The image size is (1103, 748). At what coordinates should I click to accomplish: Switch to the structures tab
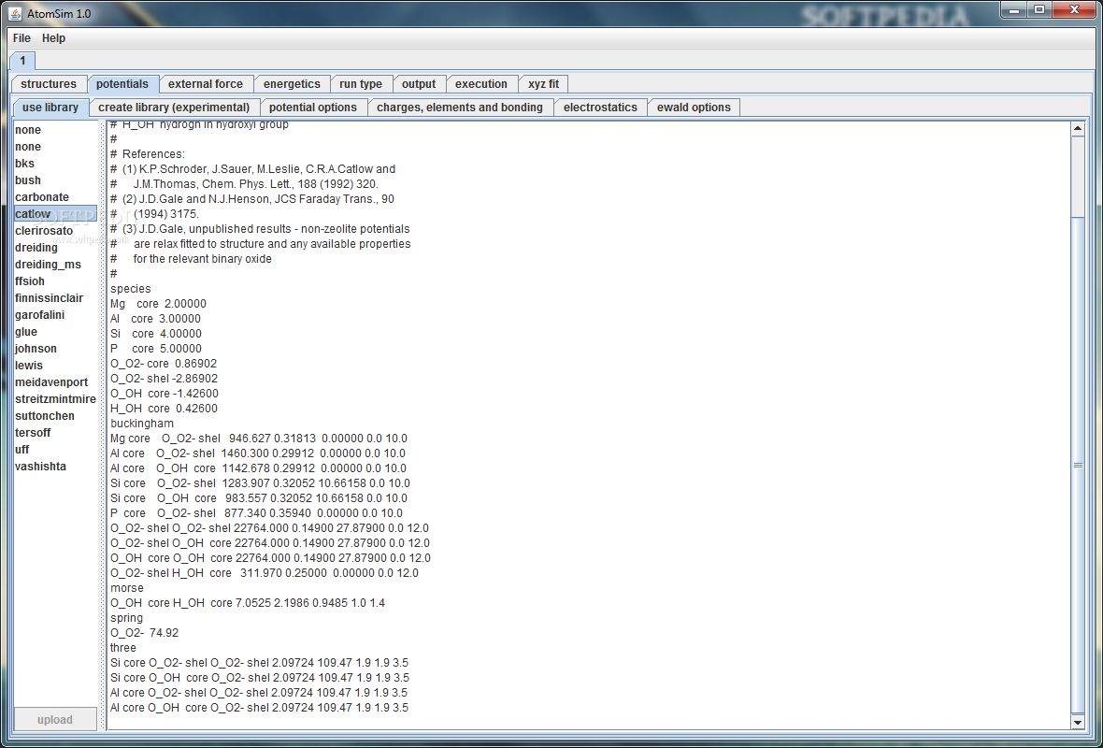pos(49,84)
